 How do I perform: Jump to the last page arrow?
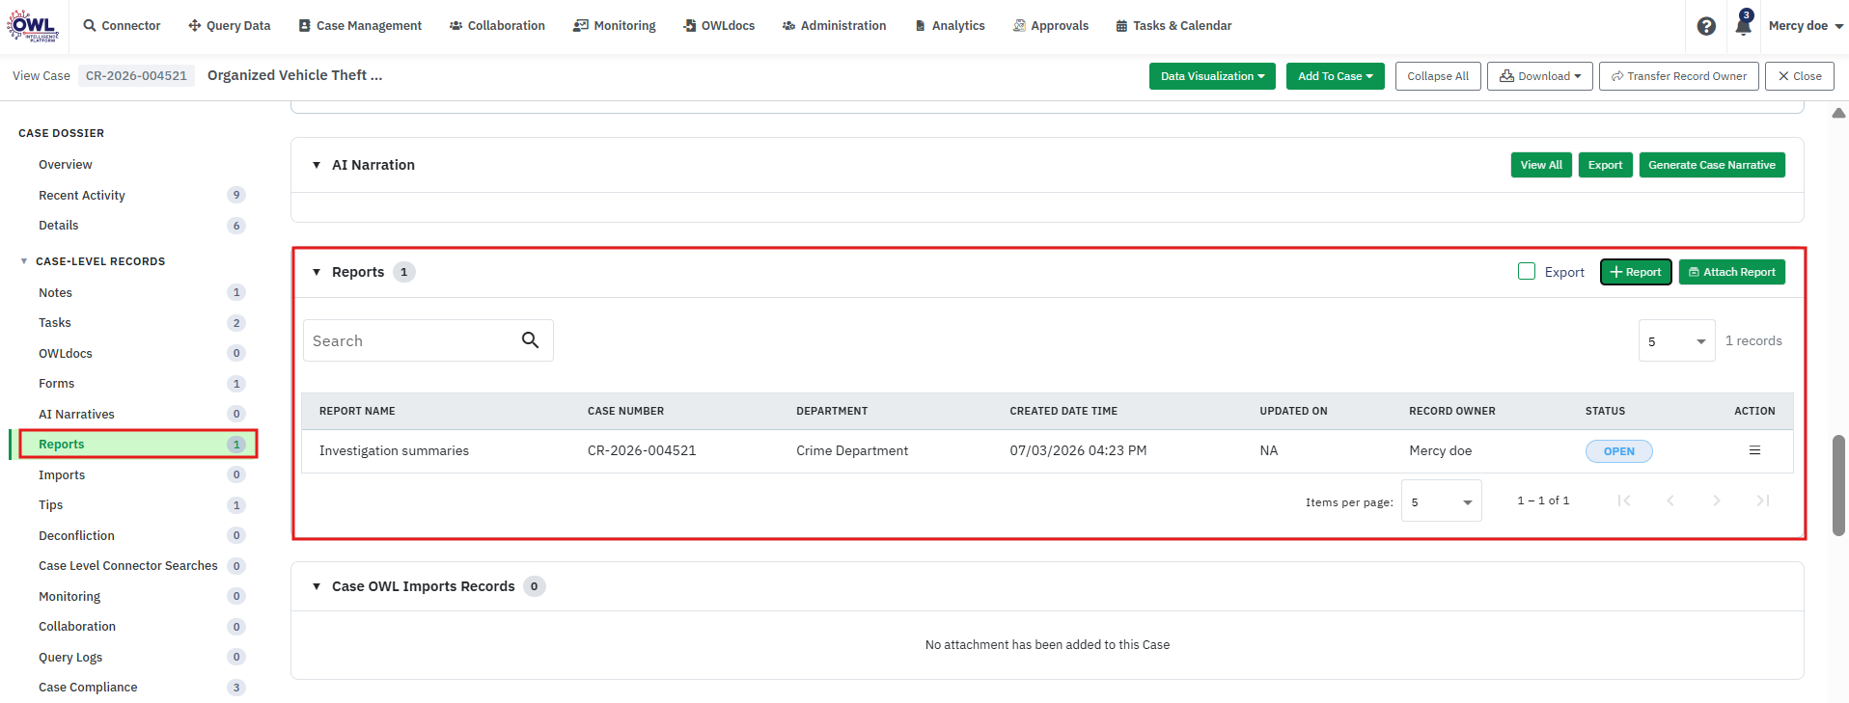[x=1762, y=500]
